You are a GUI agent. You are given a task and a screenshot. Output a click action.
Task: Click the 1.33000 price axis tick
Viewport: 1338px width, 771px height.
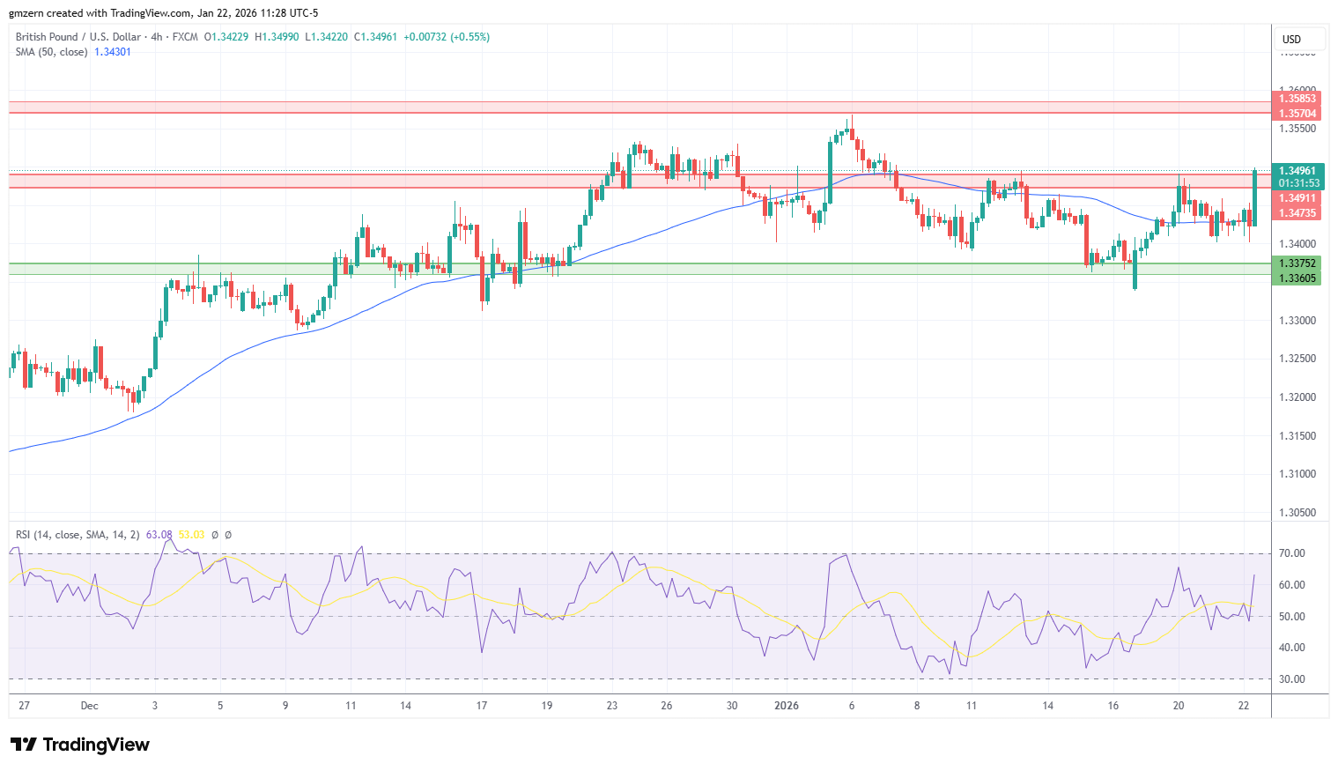(x=1297, y=321)
